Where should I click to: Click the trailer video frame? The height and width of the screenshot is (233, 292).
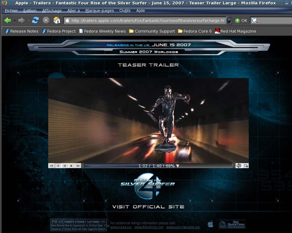point(149,121)
